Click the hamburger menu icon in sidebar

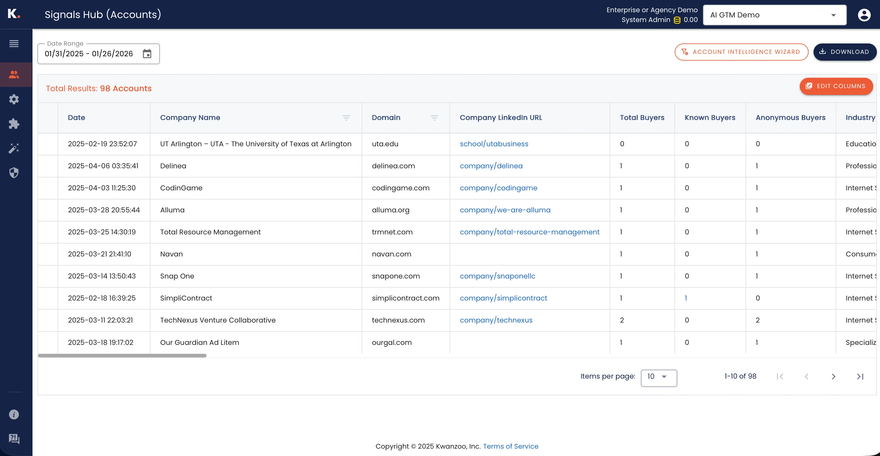coord(14,44)
